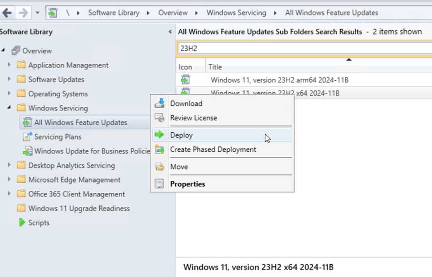Click the 23H2 search field
Viewport: 432px width, 277px height.
pyautogui.click(x=301, y=48)
